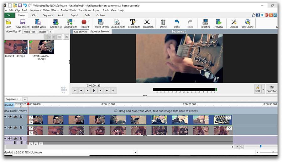This screenshot has height=162, width=282.
Task: Click the Record button icon
Action: point(84,22)
